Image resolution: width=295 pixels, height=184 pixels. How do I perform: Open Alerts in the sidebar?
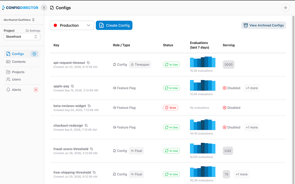point(17,90)
